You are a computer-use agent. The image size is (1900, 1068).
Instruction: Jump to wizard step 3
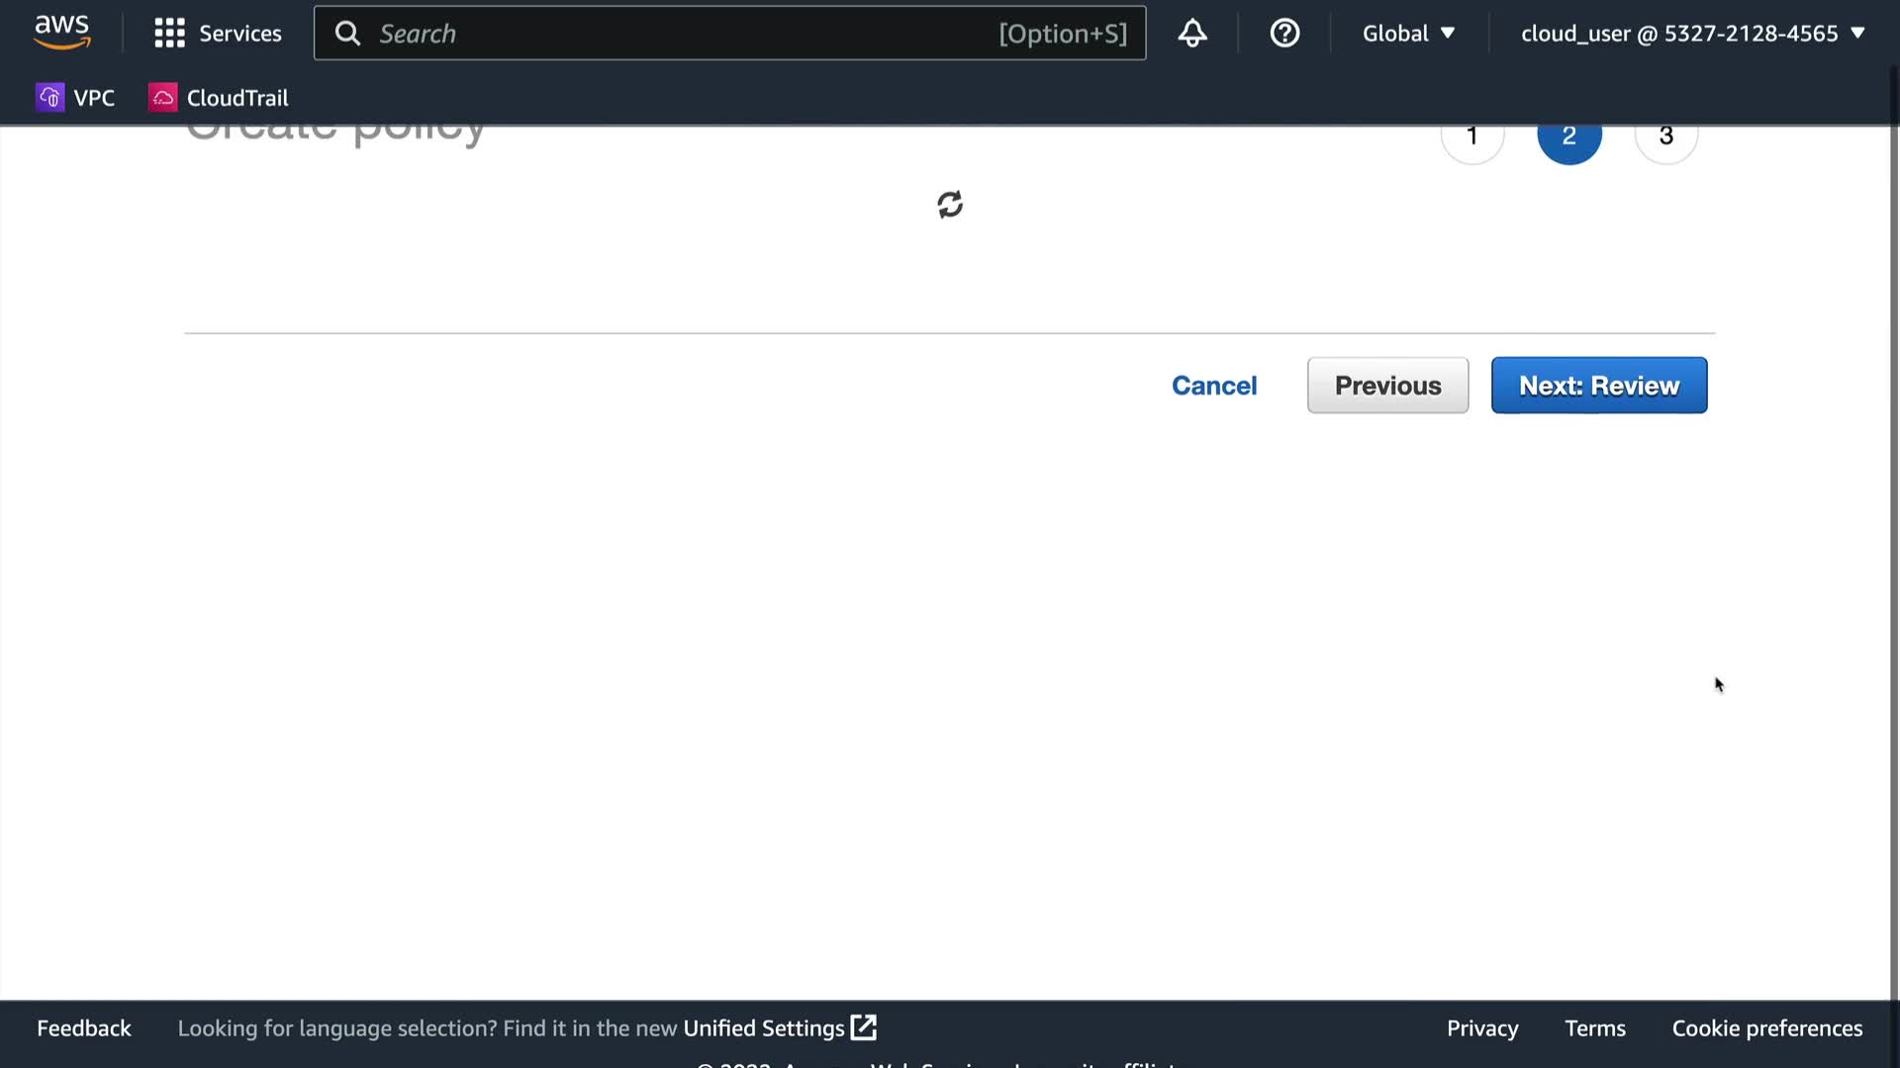point(1666,138)
